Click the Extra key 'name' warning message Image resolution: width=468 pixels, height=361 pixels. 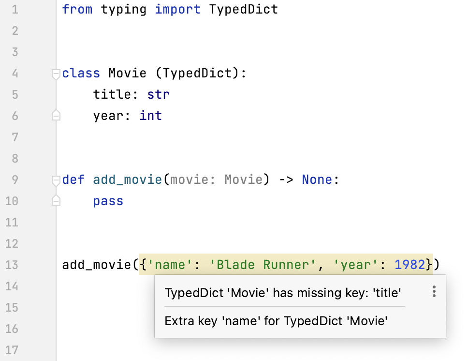coord(276,321)
